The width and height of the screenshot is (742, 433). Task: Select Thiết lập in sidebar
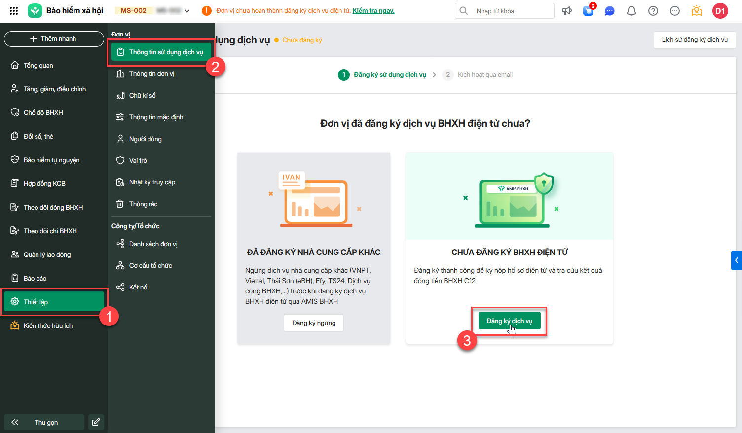[54, 302]
